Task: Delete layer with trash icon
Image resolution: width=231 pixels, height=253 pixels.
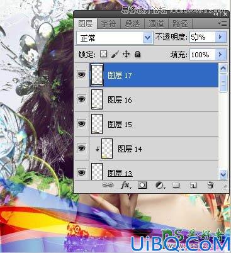Action: [x=210, y=185]
